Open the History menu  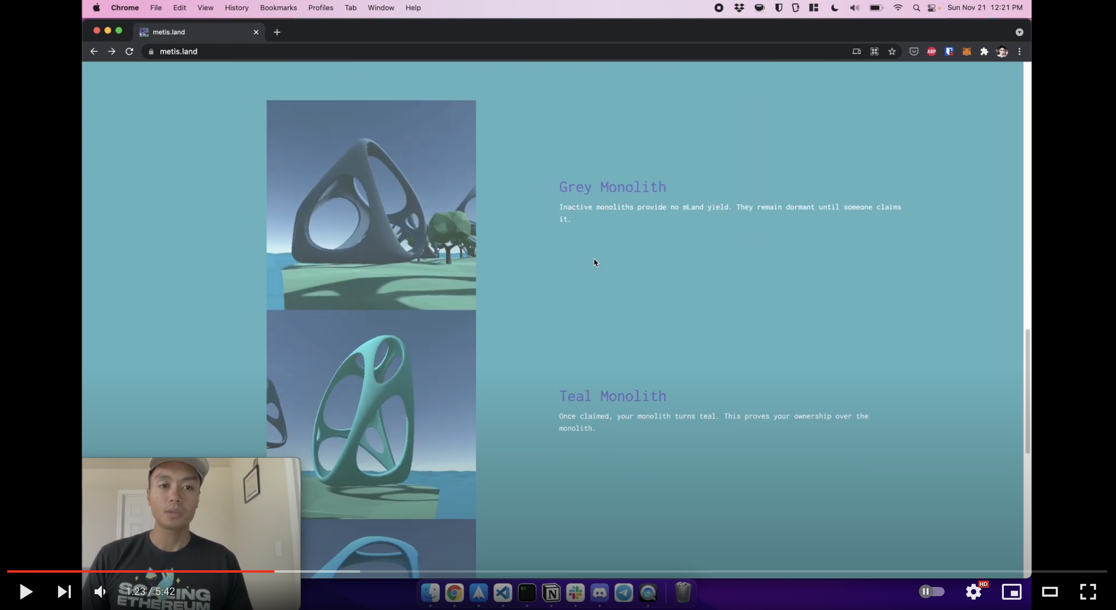[237, 8]
